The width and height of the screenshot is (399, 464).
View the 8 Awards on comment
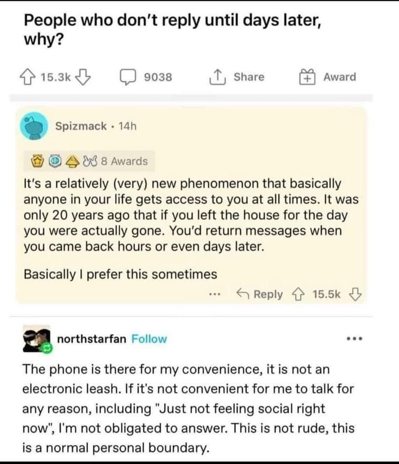(123, 161)
